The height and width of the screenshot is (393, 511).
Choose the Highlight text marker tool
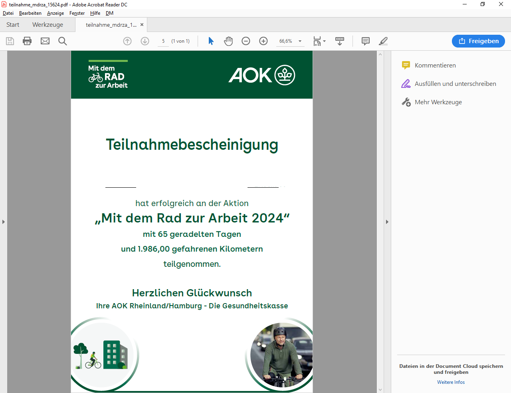pos(383,41)
